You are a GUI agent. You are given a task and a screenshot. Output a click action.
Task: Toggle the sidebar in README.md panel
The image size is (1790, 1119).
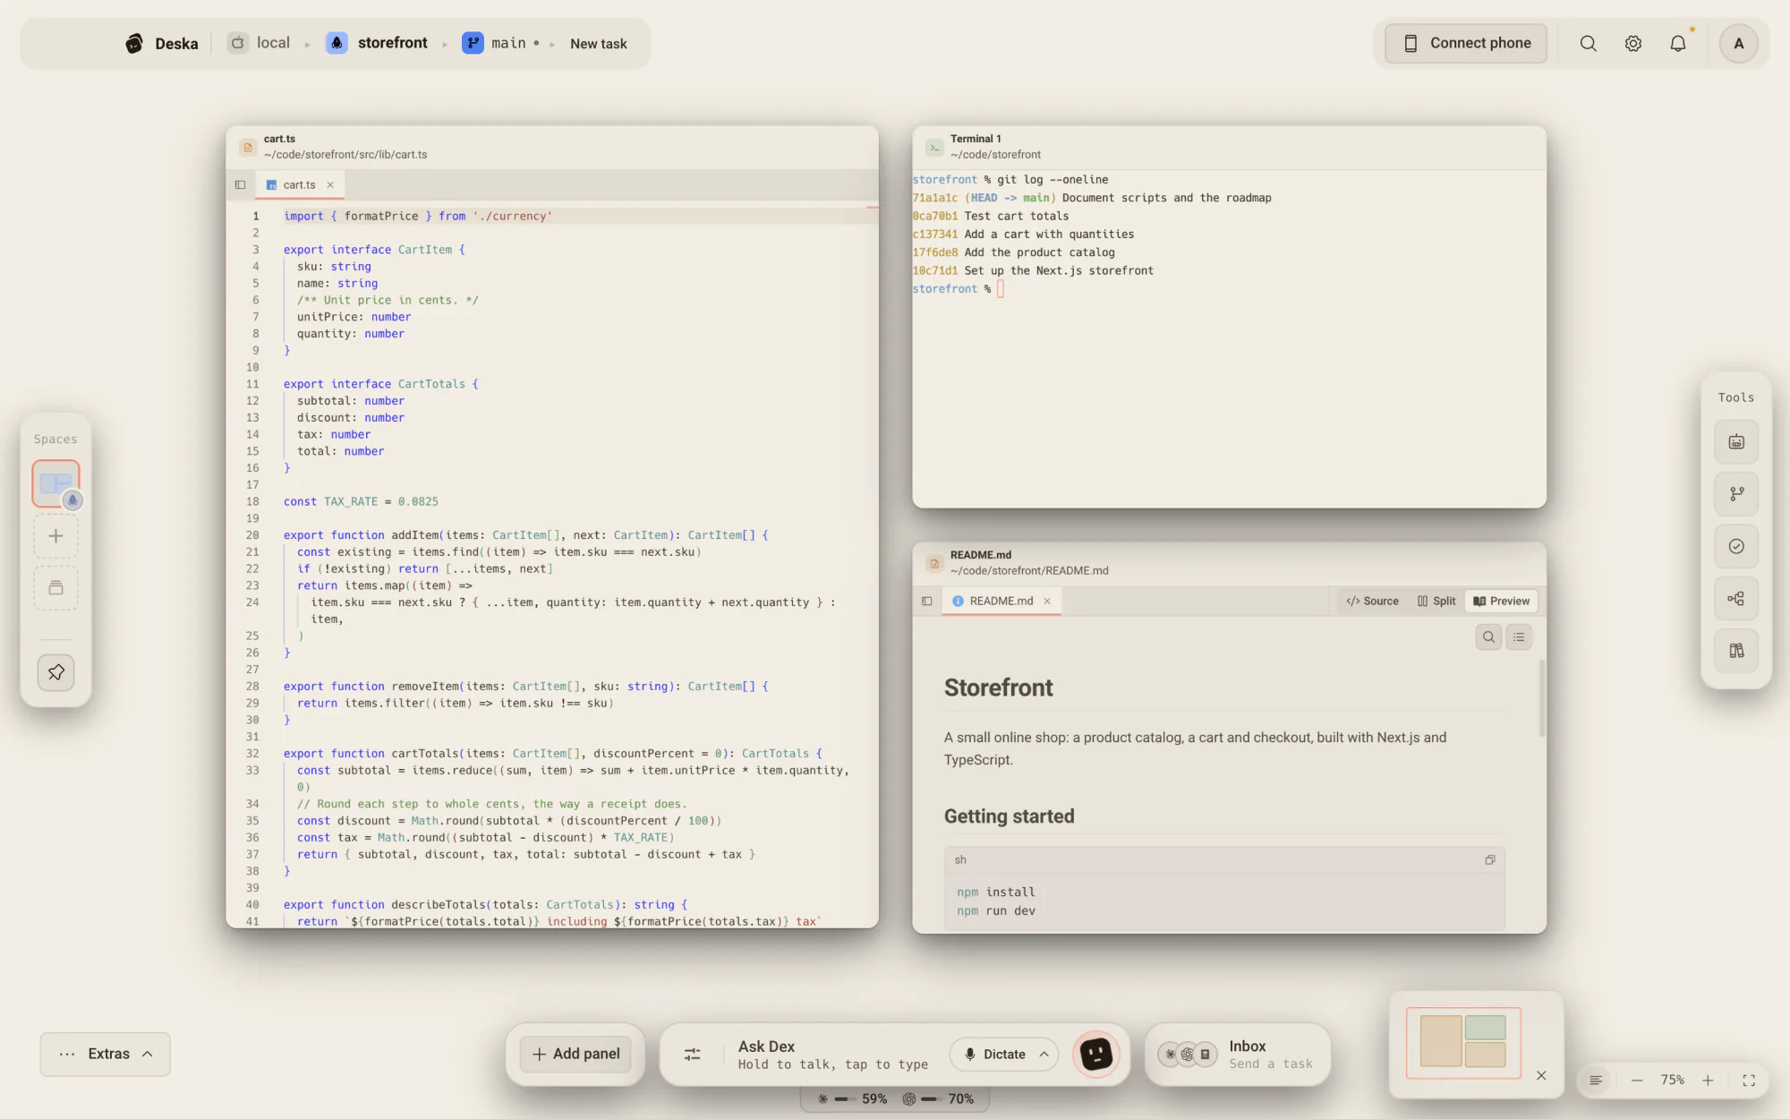coord(927,602)
